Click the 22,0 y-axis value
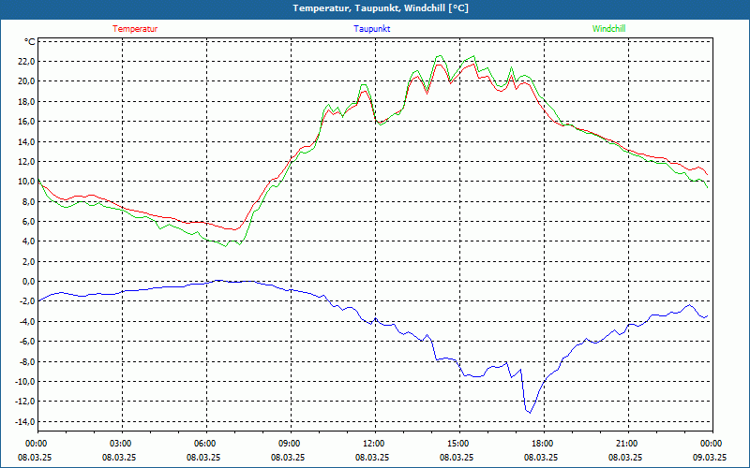The image size is (750, 468). click(26, 61)
